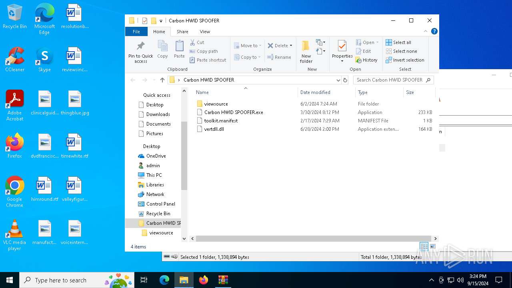Click the horizontal scrollbar in file list
This screenshot has height=288, width=512.
[x=314, y=239]
